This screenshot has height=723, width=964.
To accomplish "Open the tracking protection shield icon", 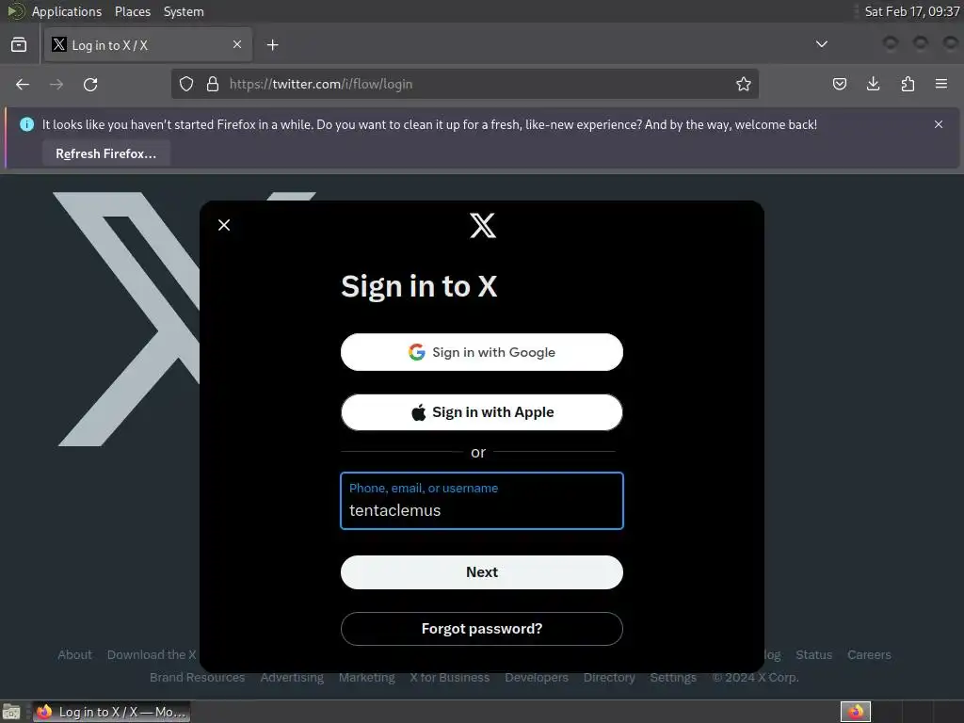I will [186, 84].
